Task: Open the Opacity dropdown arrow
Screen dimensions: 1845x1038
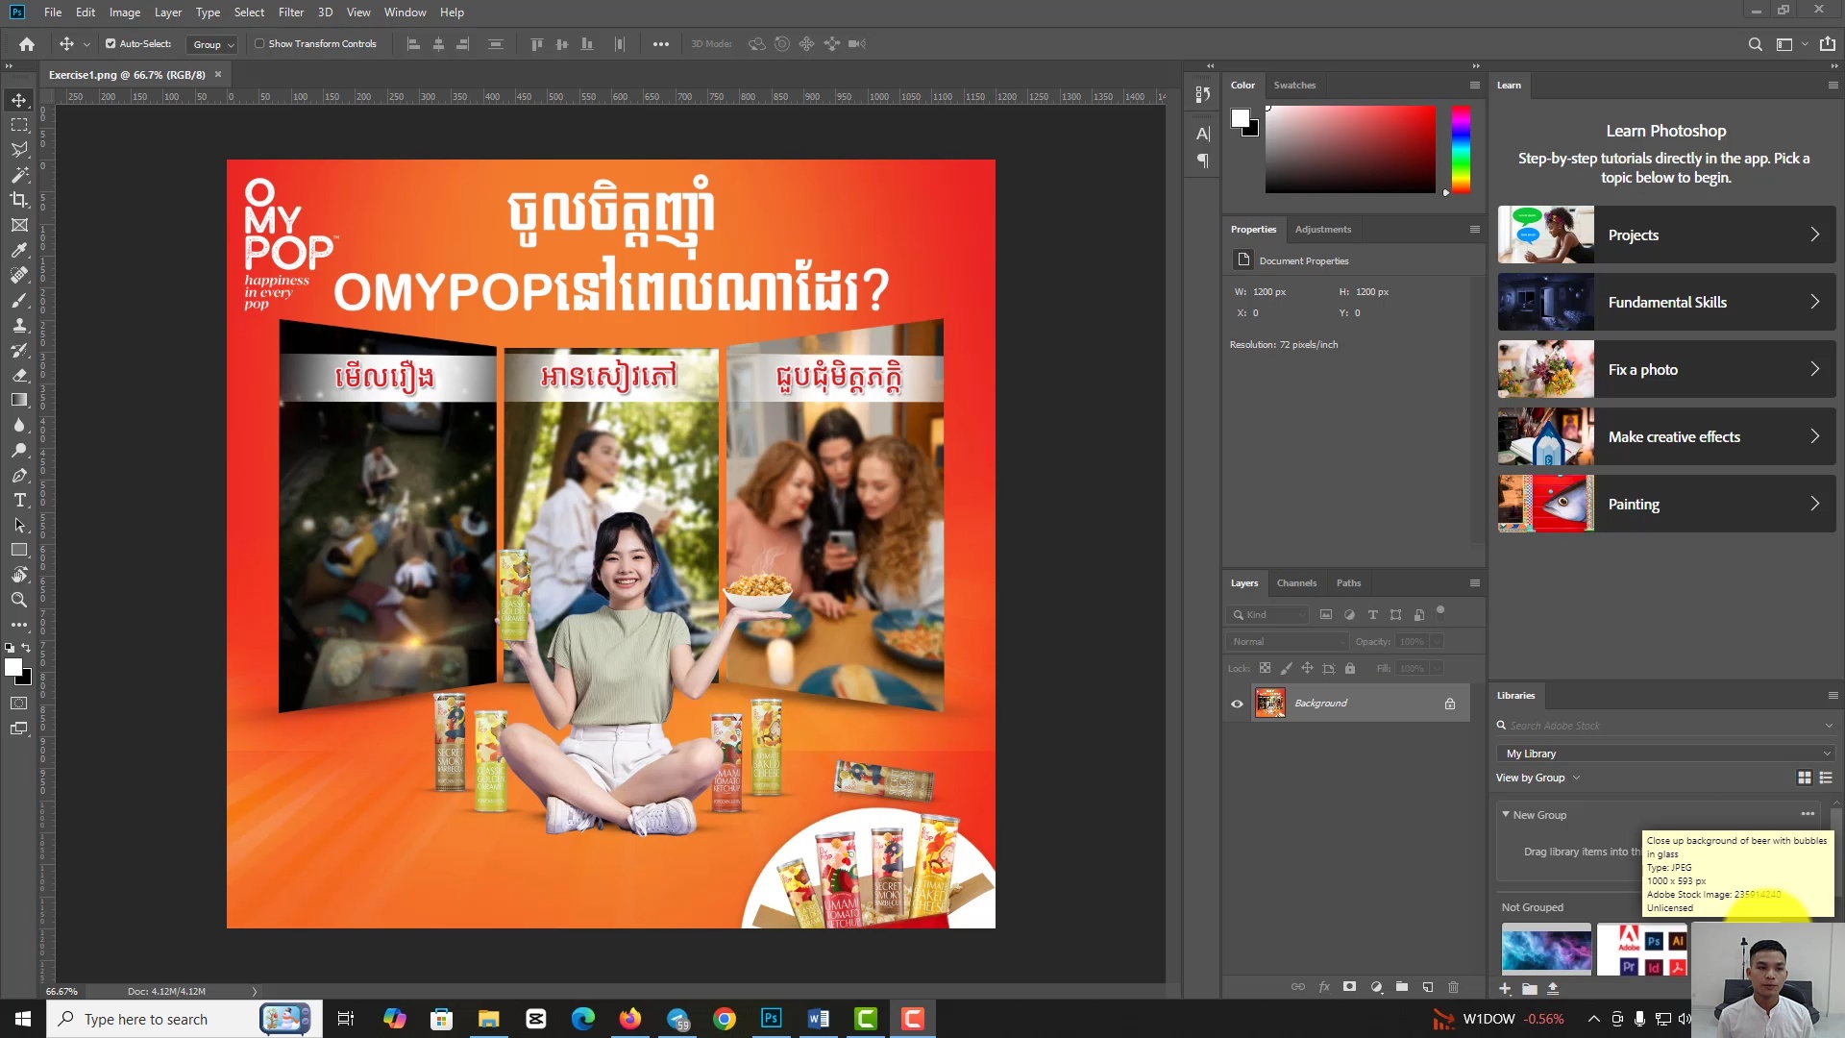Action: (1437, 642)
